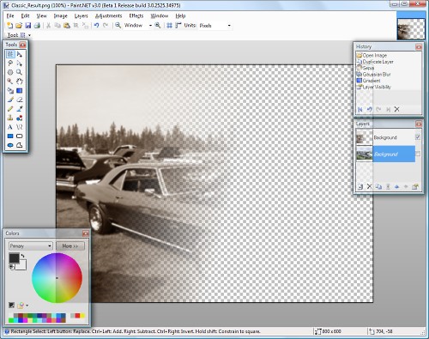Select the Paintbrush tool

click(x=10, y=100)
